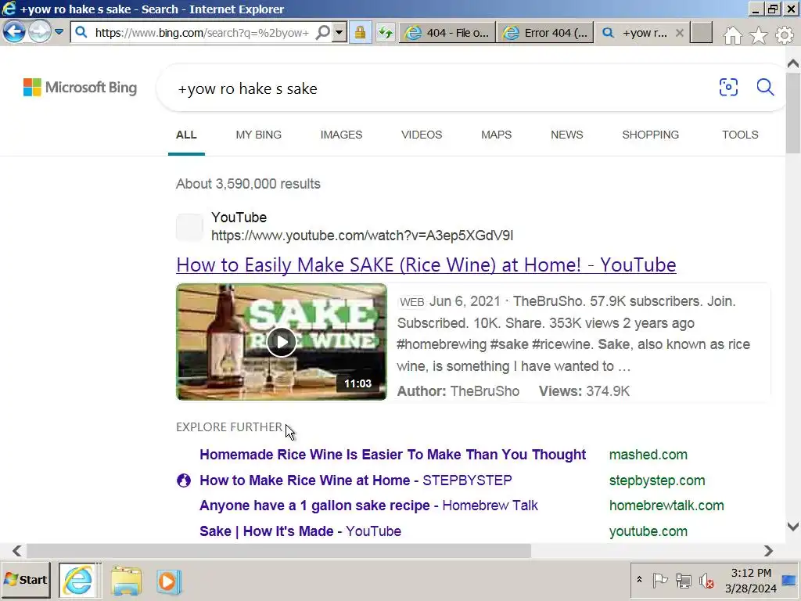Click the homebrewtalk.com domain
Screen dimensions: 801x601
666,506
